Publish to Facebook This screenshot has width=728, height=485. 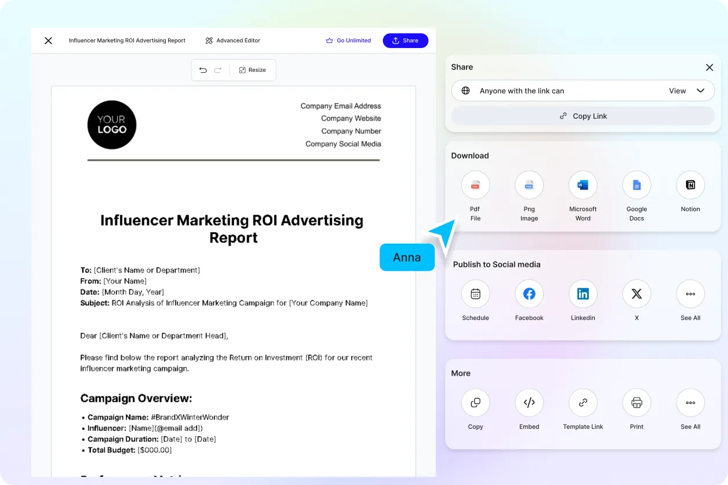tap(529, 295)
